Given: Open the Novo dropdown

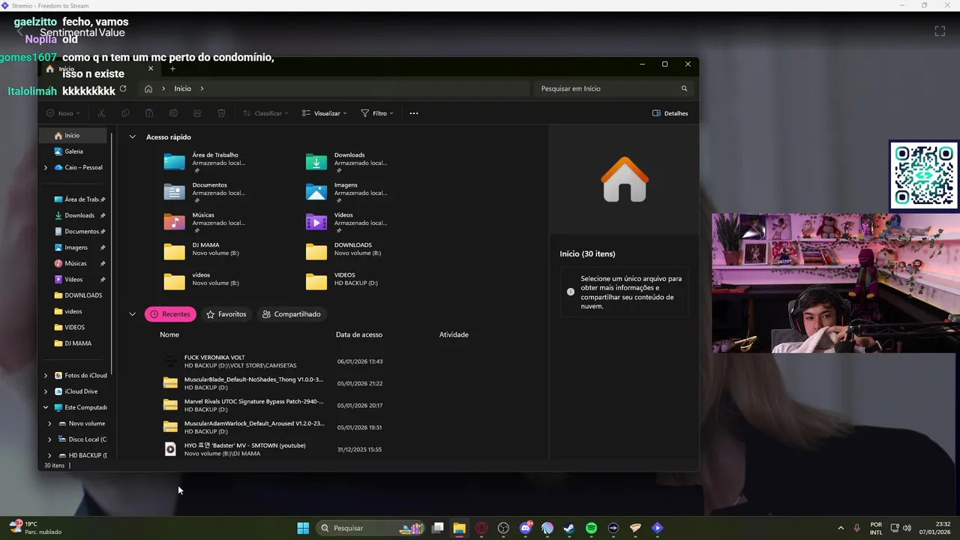Looking at the screenshot, I should (62, 113).
